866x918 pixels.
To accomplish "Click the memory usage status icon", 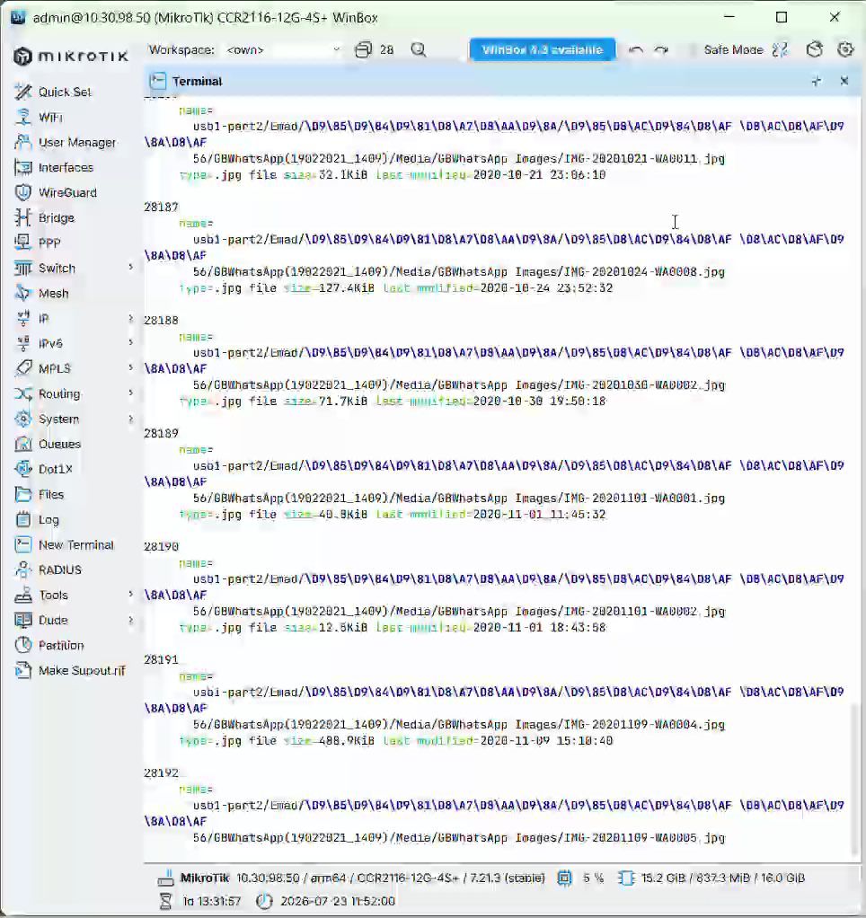I will coord(626,878).
